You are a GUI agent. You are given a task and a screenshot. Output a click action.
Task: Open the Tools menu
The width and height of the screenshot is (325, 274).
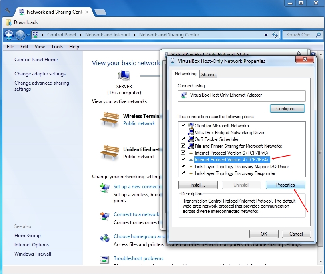pos(57,47)
